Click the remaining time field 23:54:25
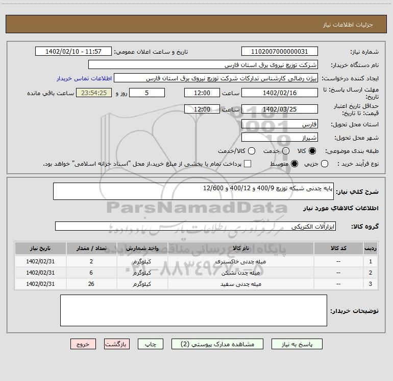The width and height of the screenshot is (393, 381). pos(94,93)
